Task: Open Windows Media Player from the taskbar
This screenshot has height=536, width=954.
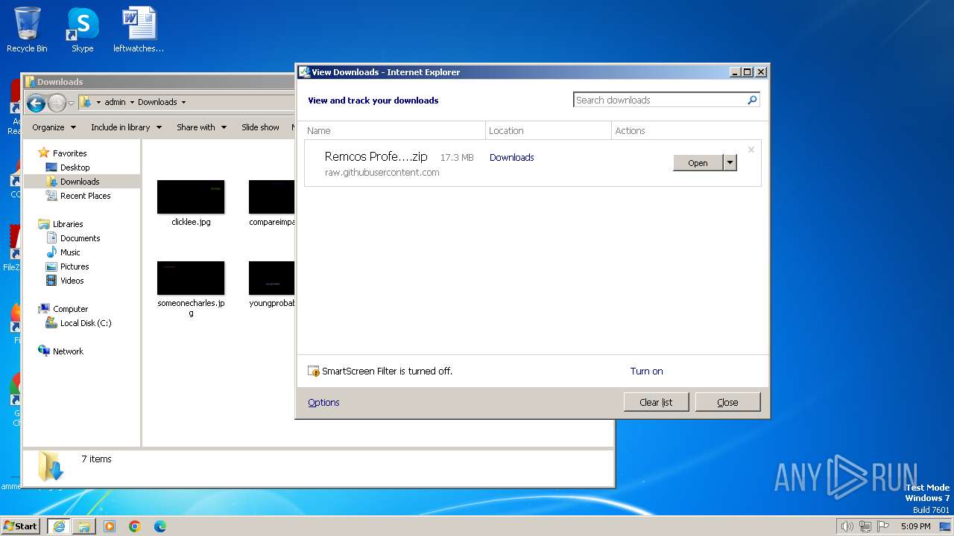Action: pos(109,526)
